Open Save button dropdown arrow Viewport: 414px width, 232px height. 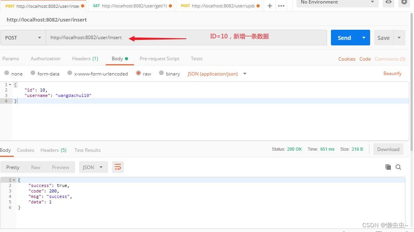(x=399, y=38)
